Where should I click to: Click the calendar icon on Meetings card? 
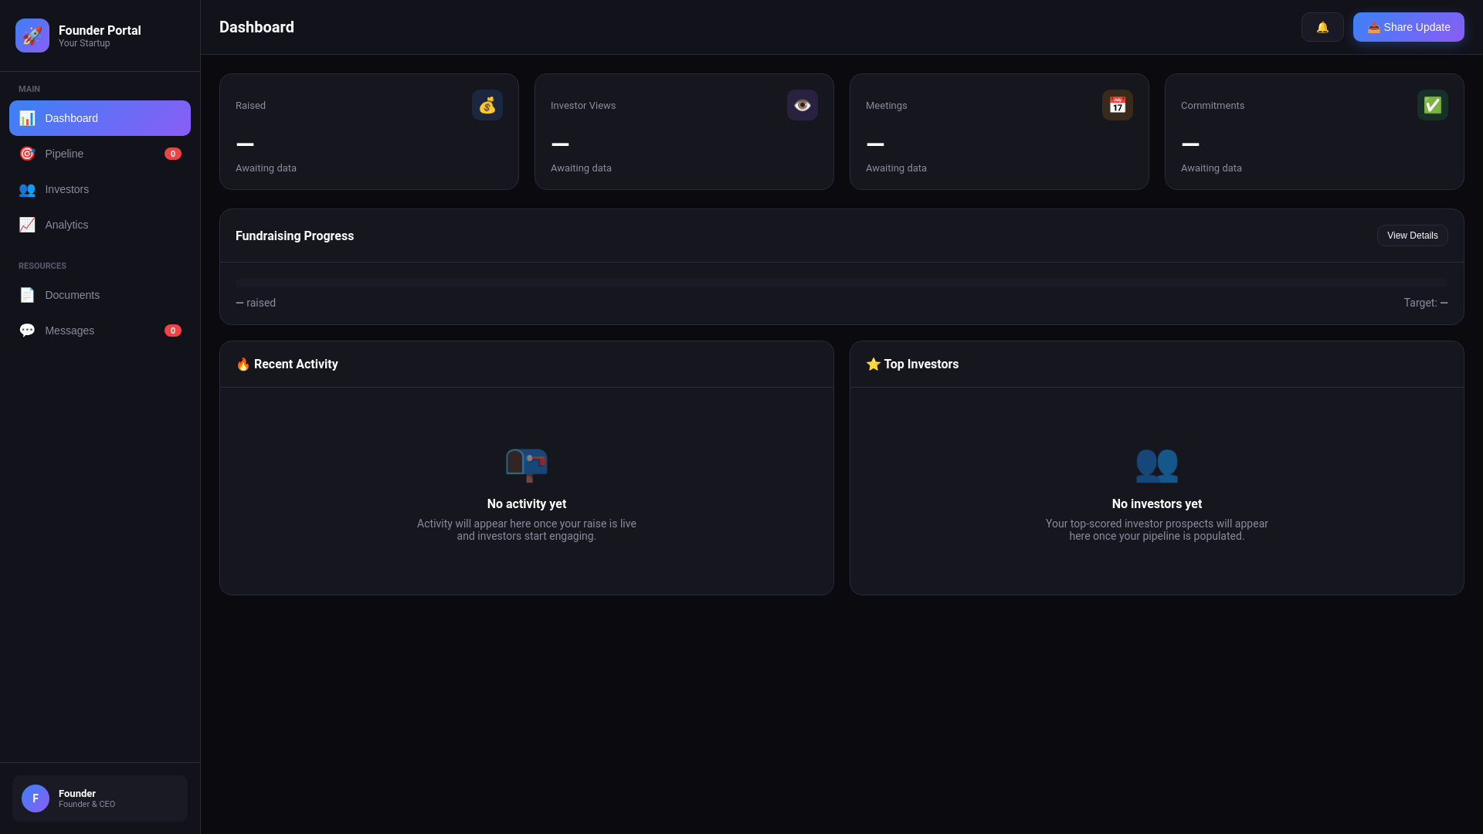1118,105
